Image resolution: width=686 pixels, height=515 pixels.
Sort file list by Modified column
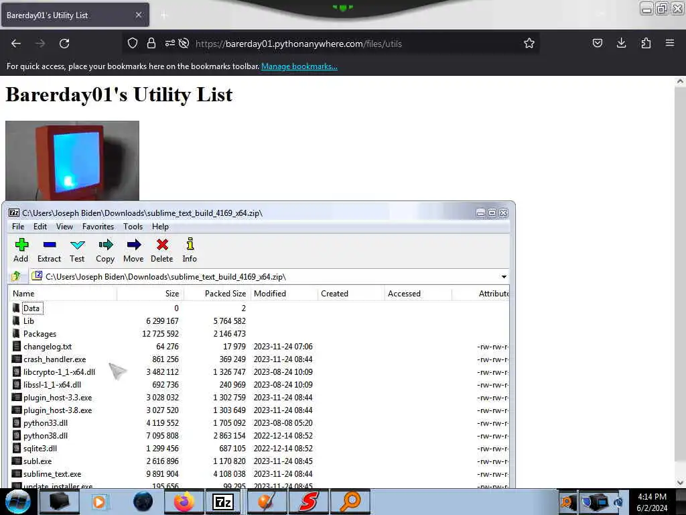[x=284, y=294]
